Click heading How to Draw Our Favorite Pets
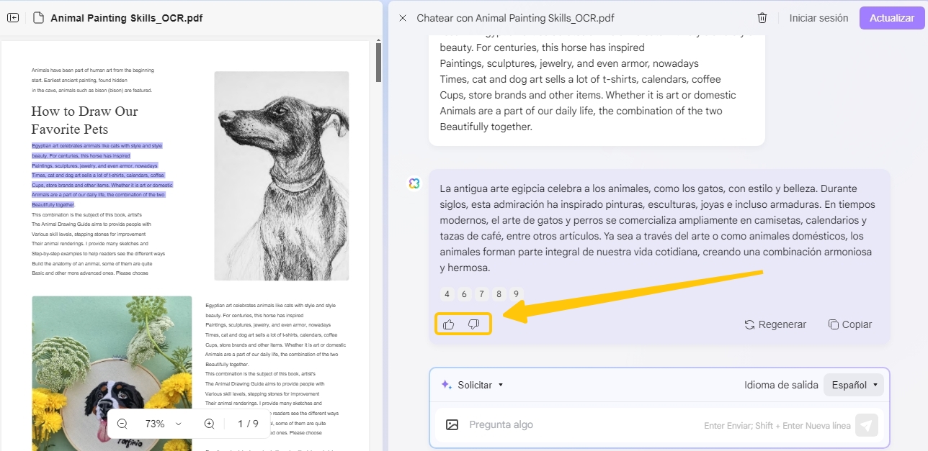928x451 pixels. 84,120
